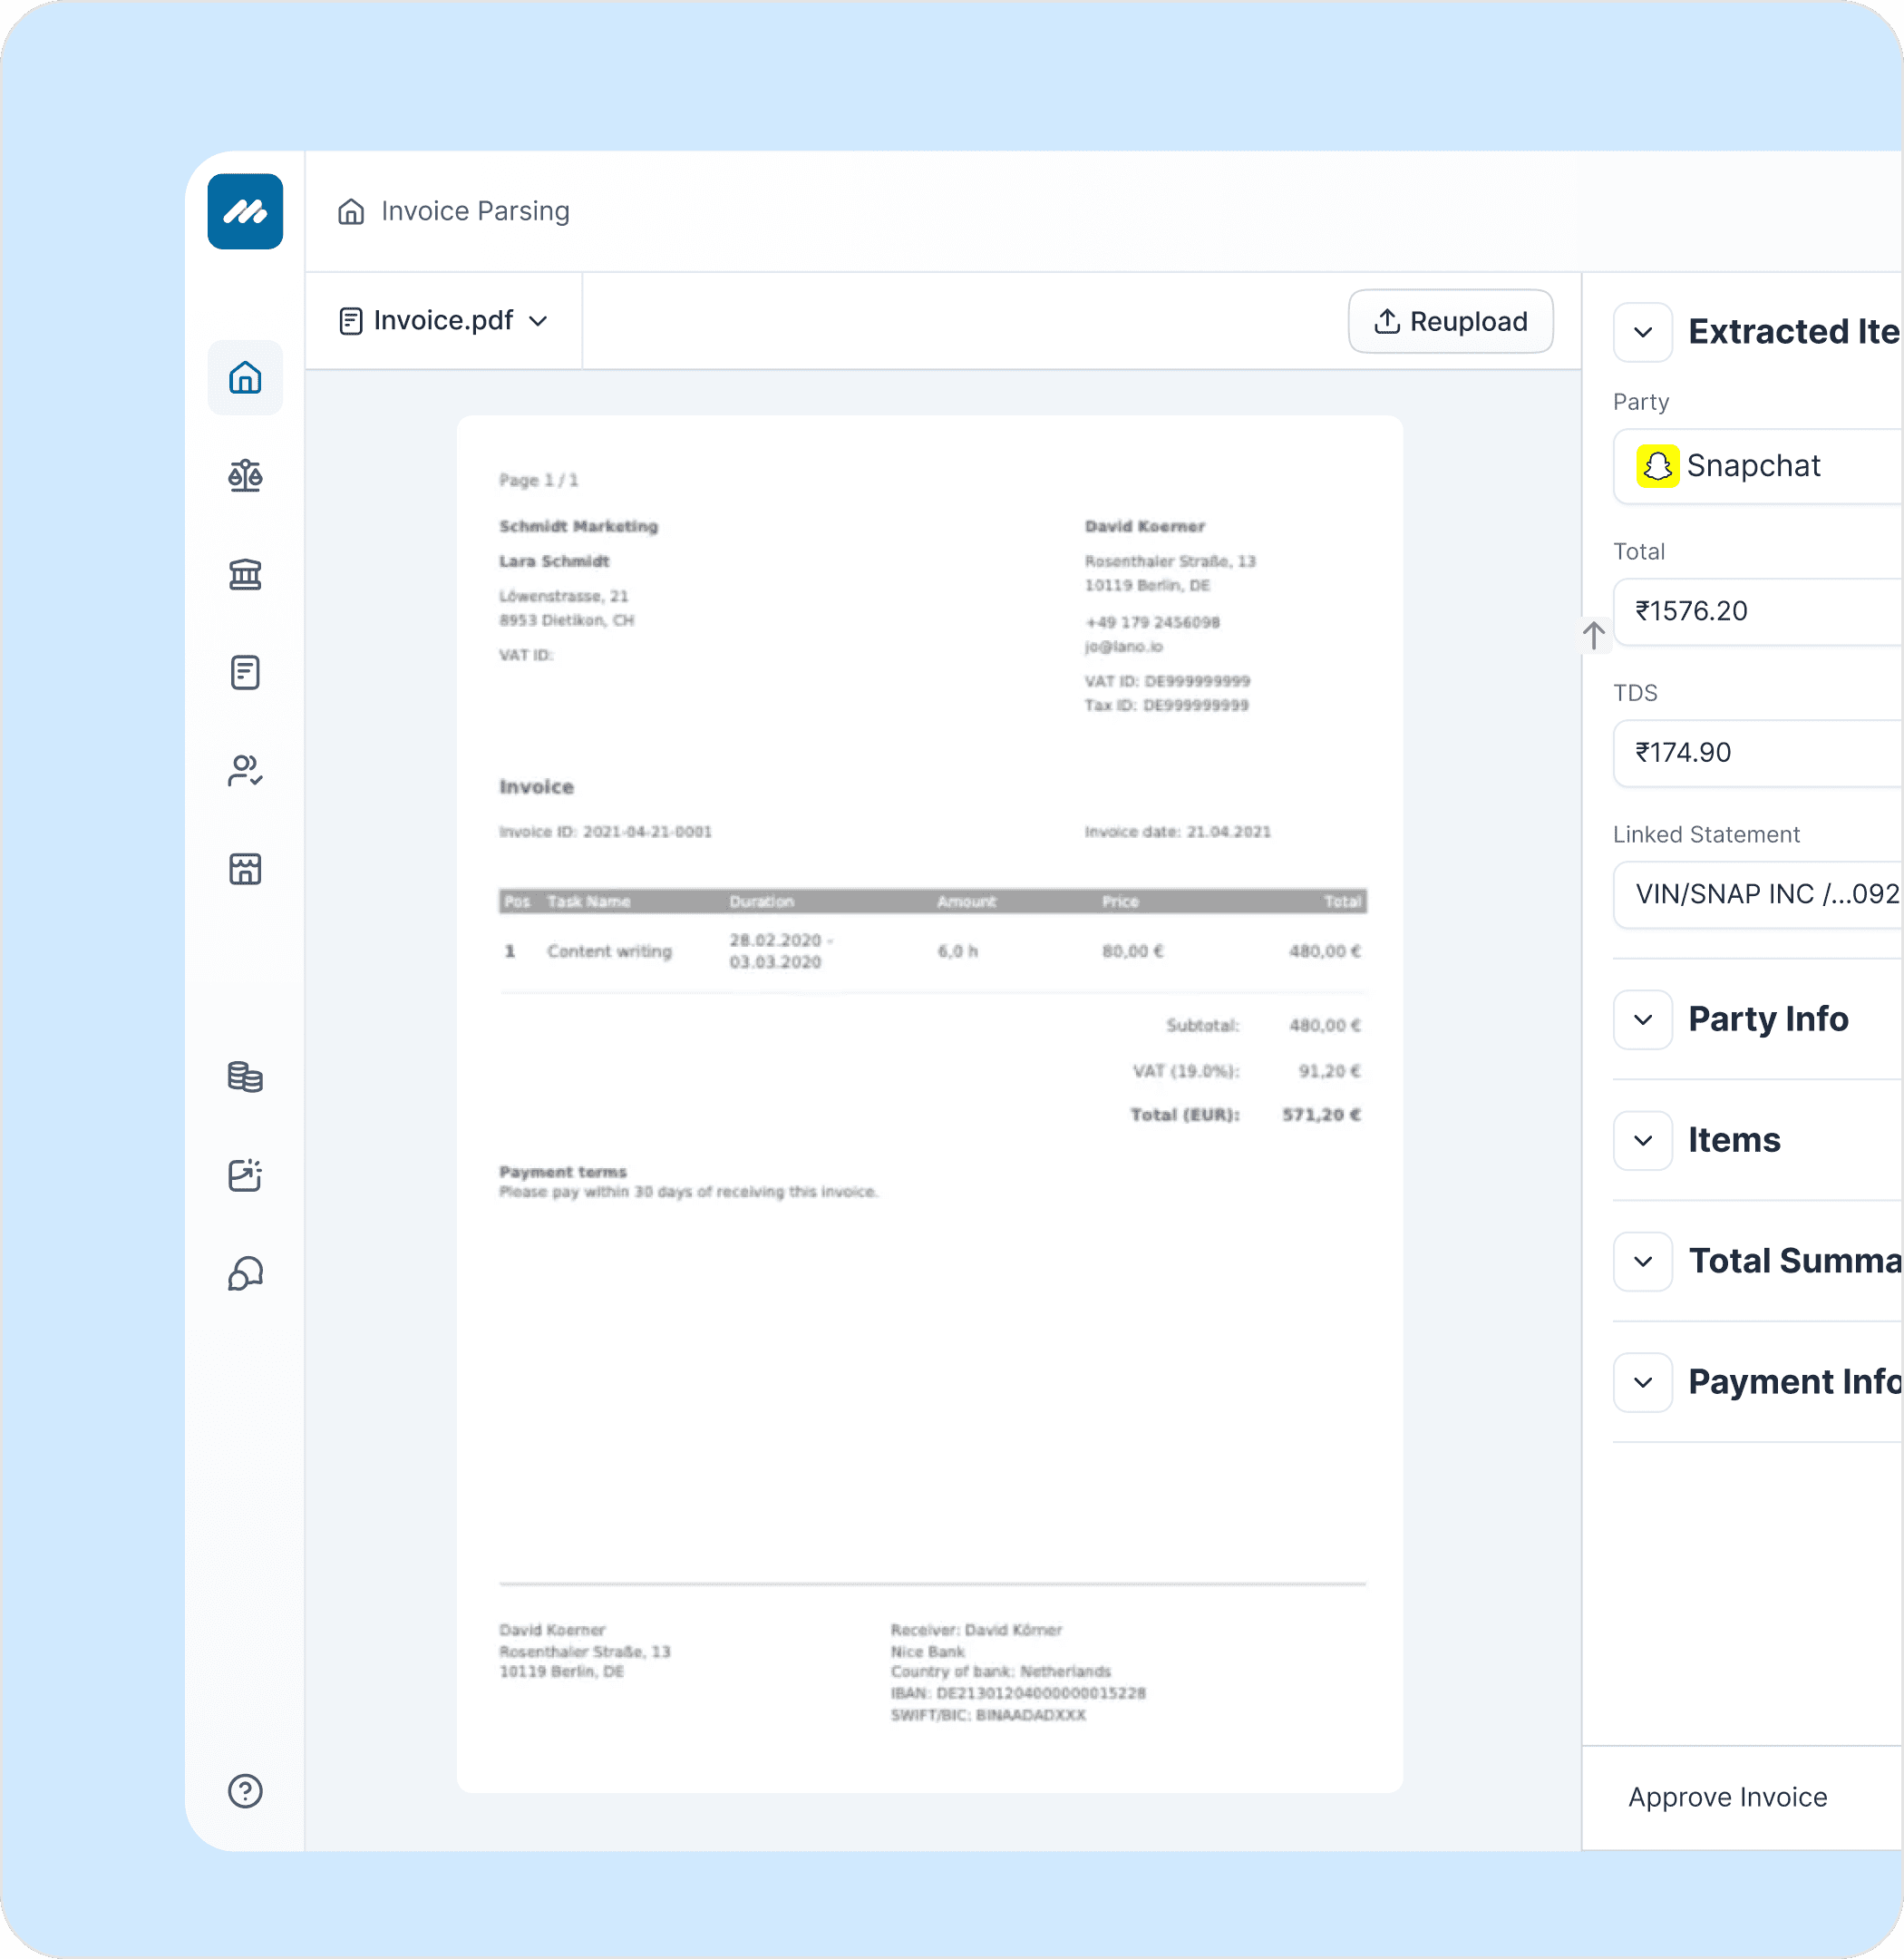Open the user check sidebar icon

point(245,770)
